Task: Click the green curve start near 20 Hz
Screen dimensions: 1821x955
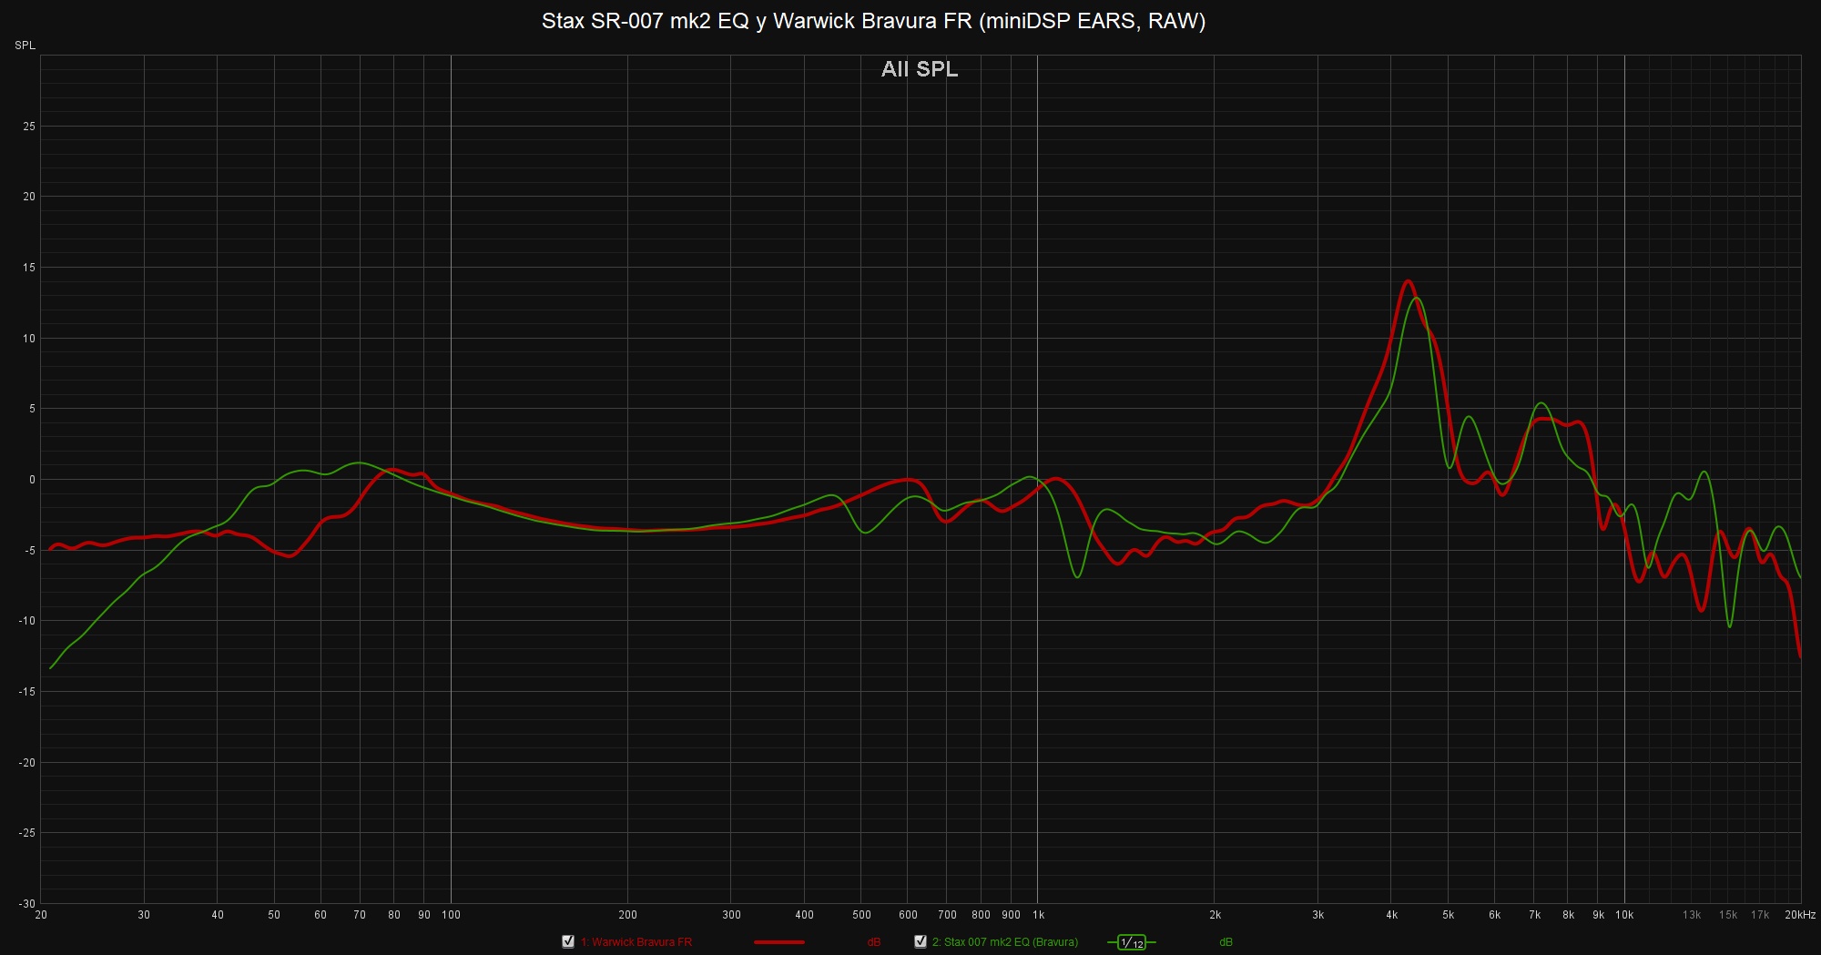Action: pyautogui.click(x=51, y=667)
